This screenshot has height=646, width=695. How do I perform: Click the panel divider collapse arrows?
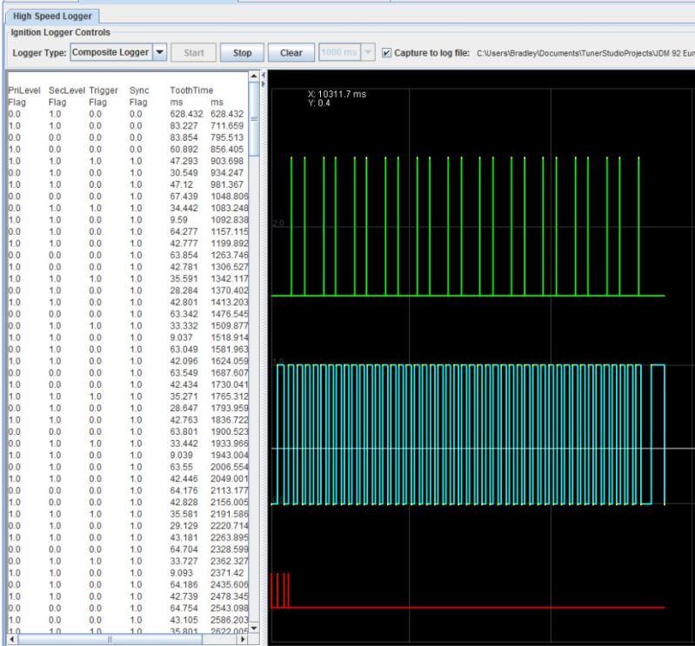point(263,77)
